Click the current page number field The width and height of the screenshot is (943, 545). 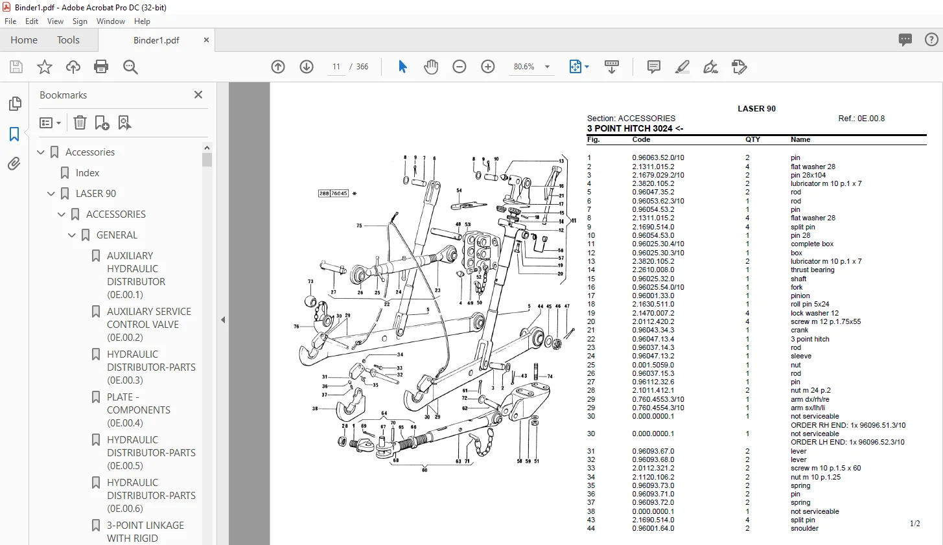(x=336, y=67)
